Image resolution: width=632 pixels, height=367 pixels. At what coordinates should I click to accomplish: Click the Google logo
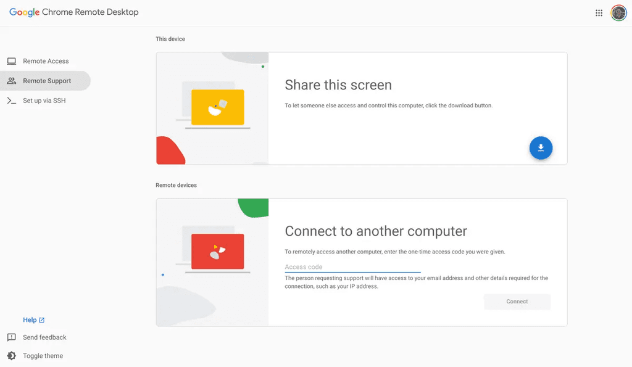(25, 12)
